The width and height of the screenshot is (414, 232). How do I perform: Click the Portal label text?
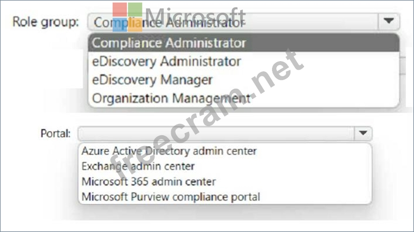tap(55, 133)
